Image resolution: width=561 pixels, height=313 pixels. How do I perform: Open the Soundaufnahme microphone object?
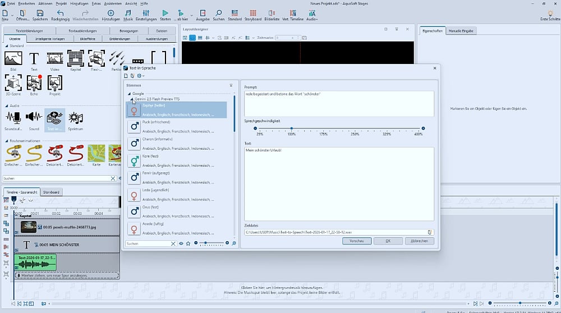coord(13,117)
